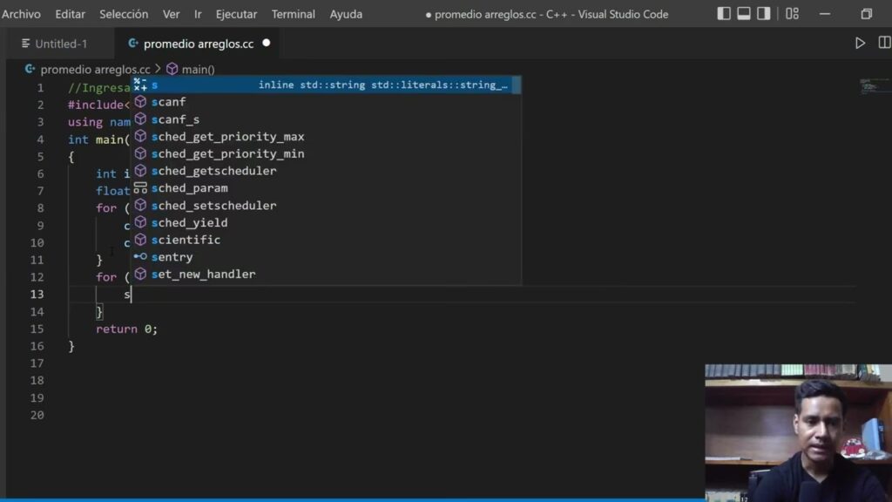Toggle the bottom panel layout icon
This screenshot has width=892, height=502.
[x=744, y=14]
